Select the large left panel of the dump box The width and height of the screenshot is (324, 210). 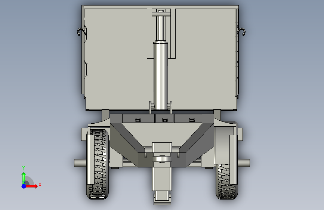click(117, 59)
